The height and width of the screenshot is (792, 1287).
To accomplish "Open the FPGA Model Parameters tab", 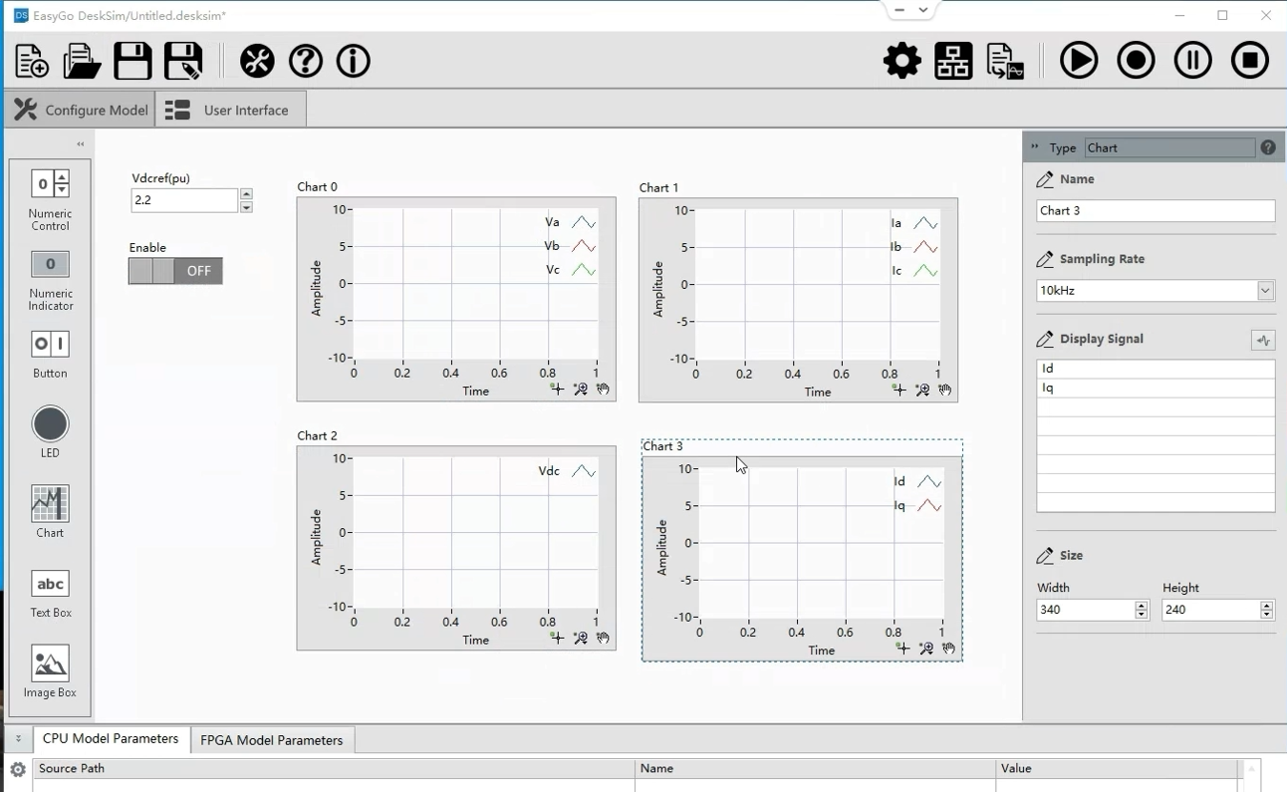I will tap(272, 740).
